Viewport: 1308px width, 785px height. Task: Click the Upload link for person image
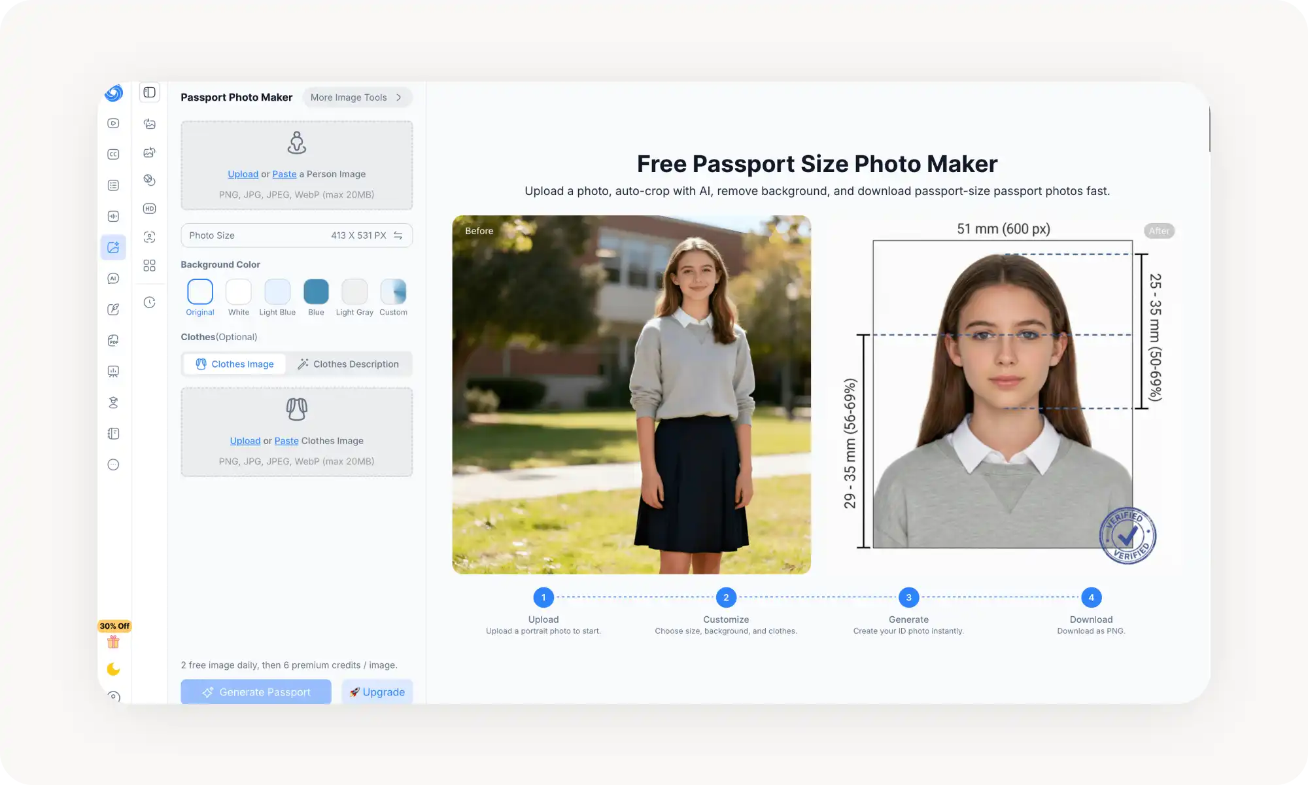[243, 174]
